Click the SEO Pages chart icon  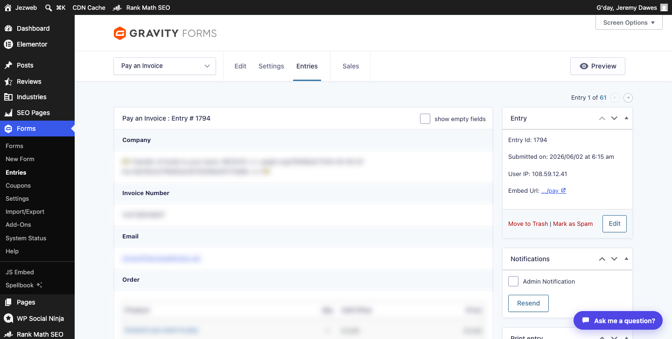(8, 113)
